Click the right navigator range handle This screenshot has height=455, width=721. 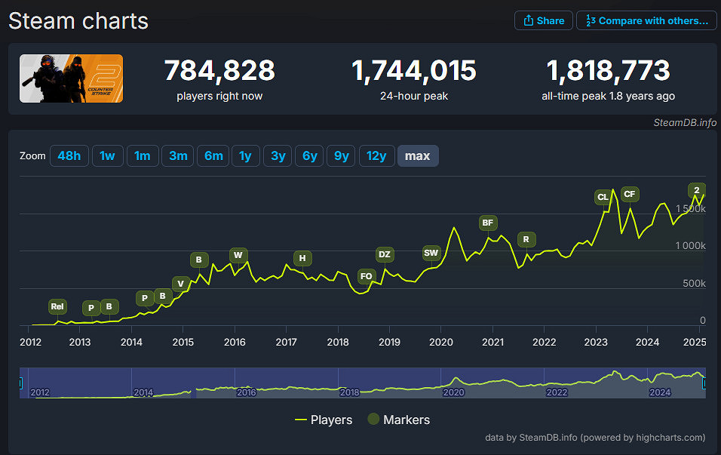704,383
